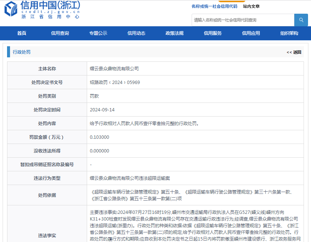Open the 组织架构 navigation item
The image size is (311, 242).
point(289,33)
